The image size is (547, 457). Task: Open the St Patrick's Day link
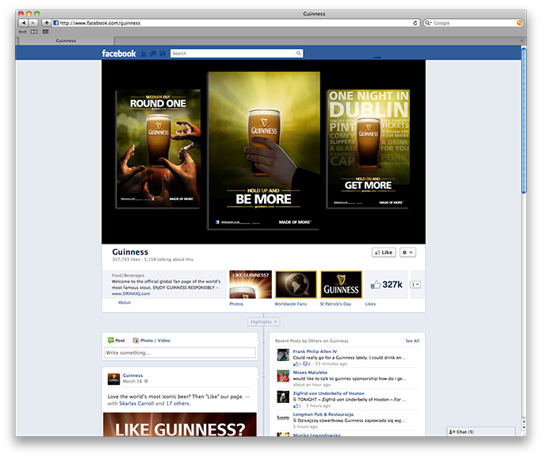(335, 304)
